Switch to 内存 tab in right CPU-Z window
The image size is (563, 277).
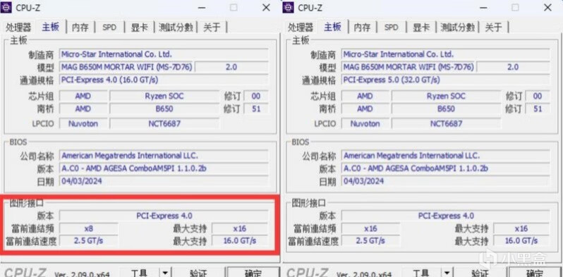(362, 27)
